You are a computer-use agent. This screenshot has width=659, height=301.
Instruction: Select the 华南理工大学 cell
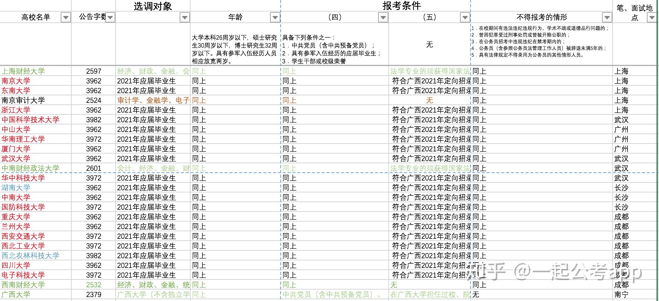click(36, 139)
